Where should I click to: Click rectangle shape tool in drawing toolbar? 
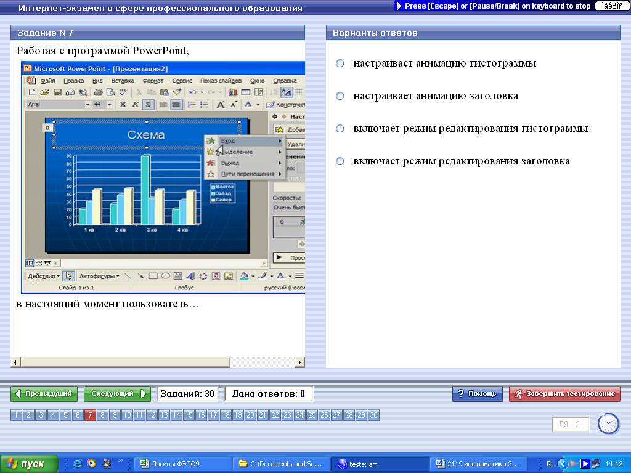click(153, 276)
